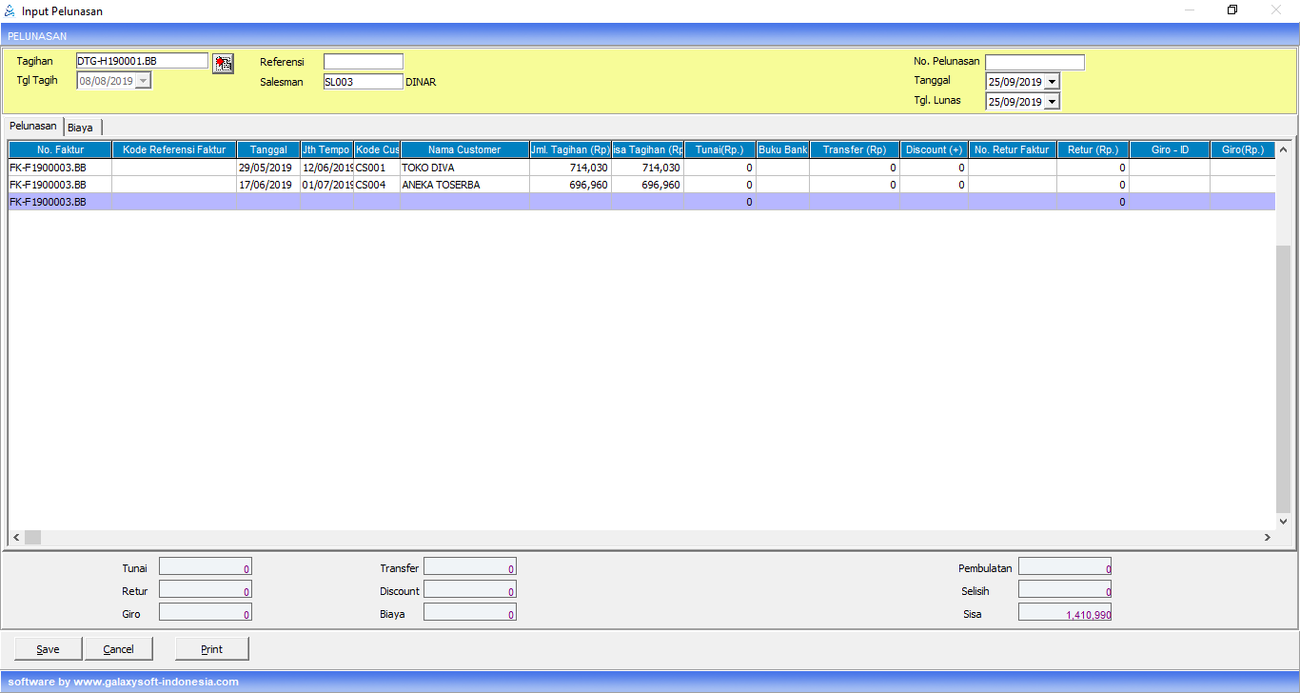The image size is (1300, 693).
Task: Click the Print button
Action: point(211,649)
